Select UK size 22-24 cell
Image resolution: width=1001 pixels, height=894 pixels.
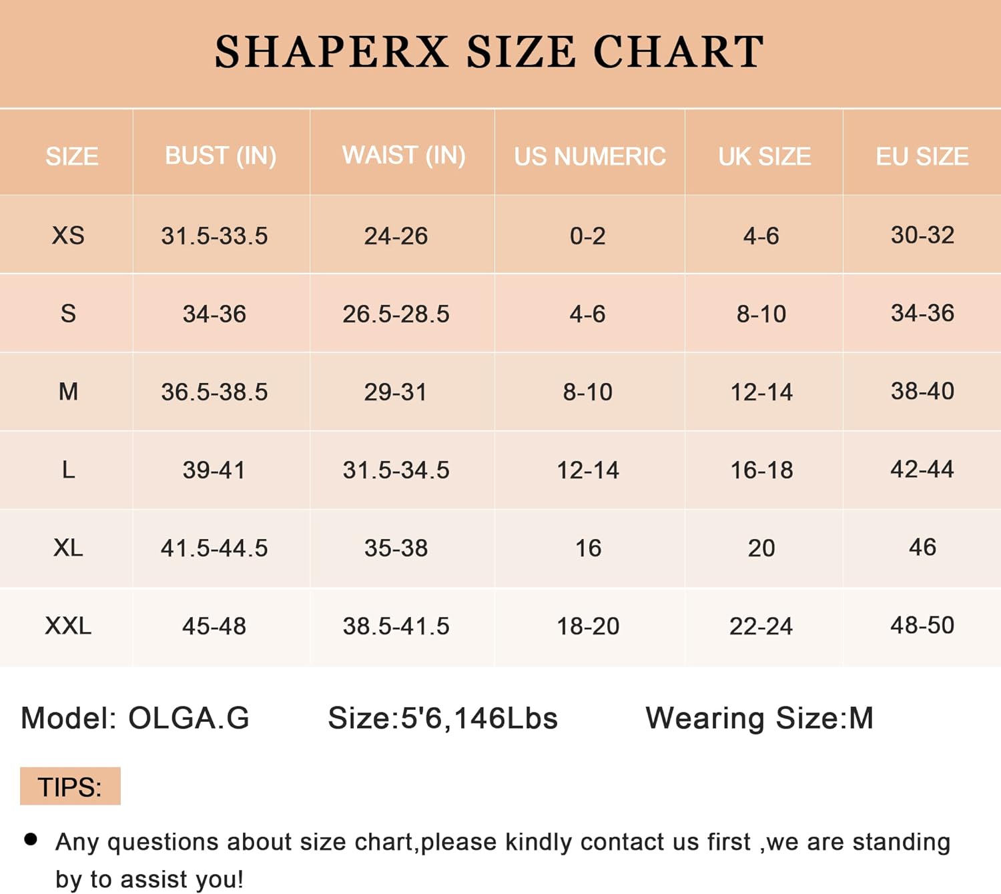click(x=761, y=626)
